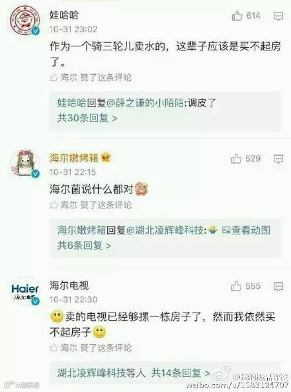
Task: Tap comment icon beside 529 likes
Action: 278,159
